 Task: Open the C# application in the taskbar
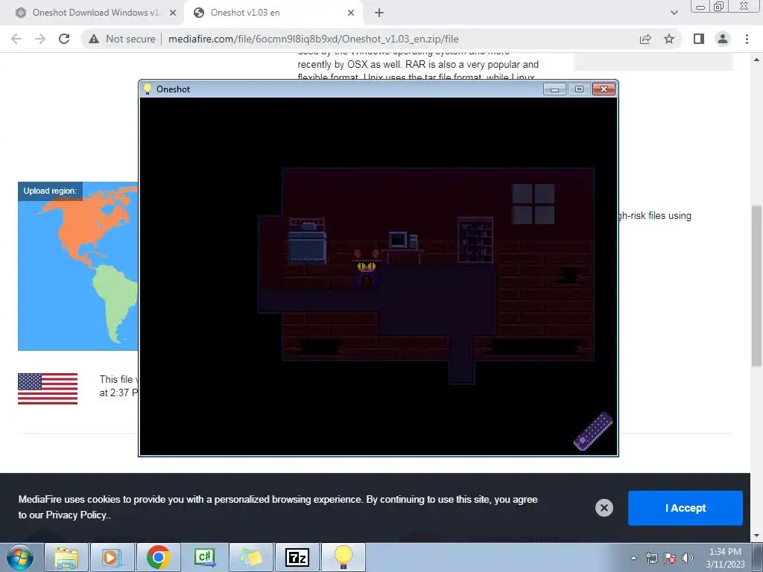pos(204,557)
